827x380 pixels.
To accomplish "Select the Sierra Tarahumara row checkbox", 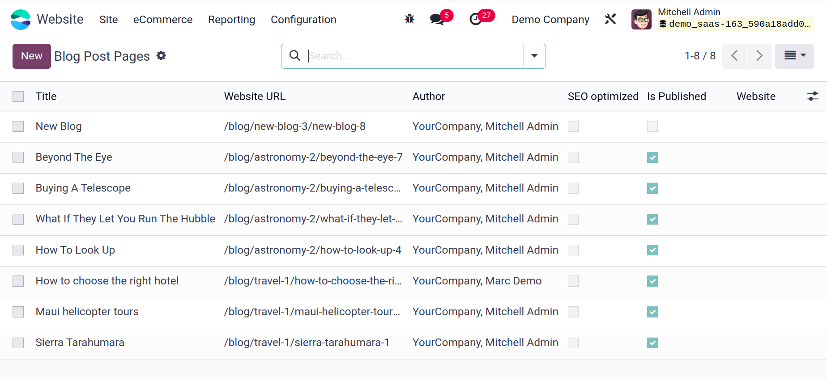I will coord(18,342).
